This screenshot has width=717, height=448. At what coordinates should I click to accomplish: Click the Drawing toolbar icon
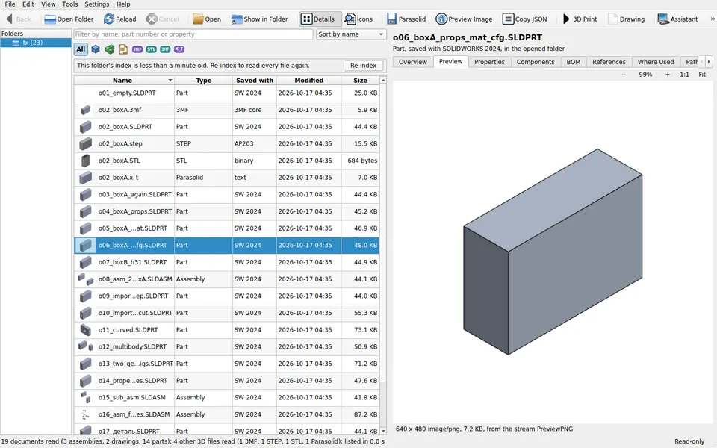point(612,19)
